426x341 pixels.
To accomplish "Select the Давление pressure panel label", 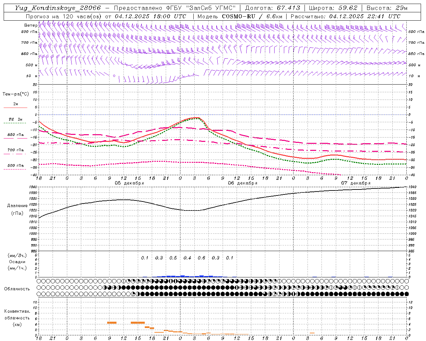I will [x=17, y=206].
